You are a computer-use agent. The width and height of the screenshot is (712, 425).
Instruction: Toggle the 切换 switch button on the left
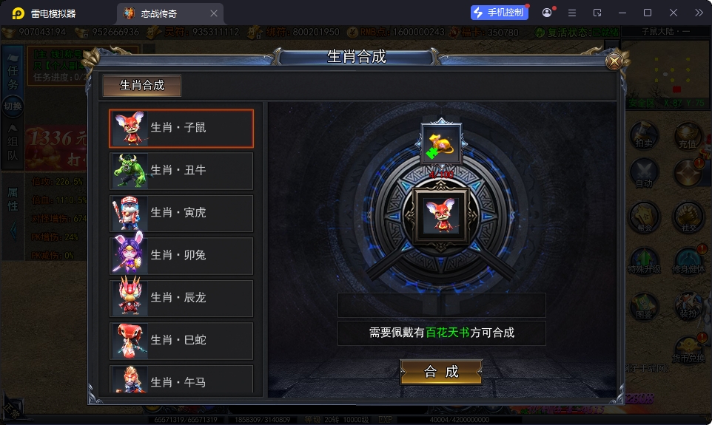13,106
